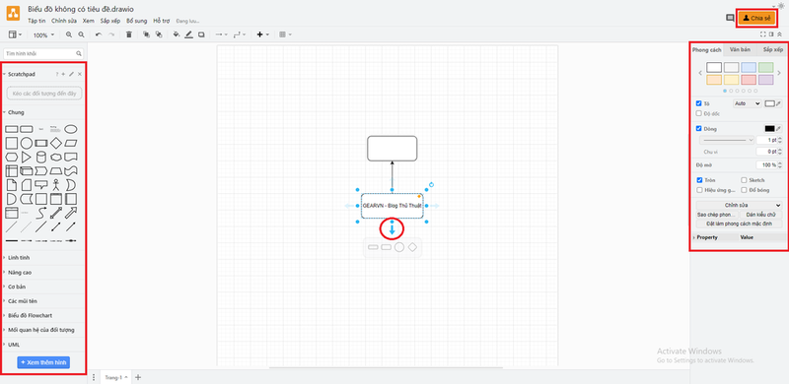
Task: Pick the light blue style swatch
Action: (x=749, y=67)
